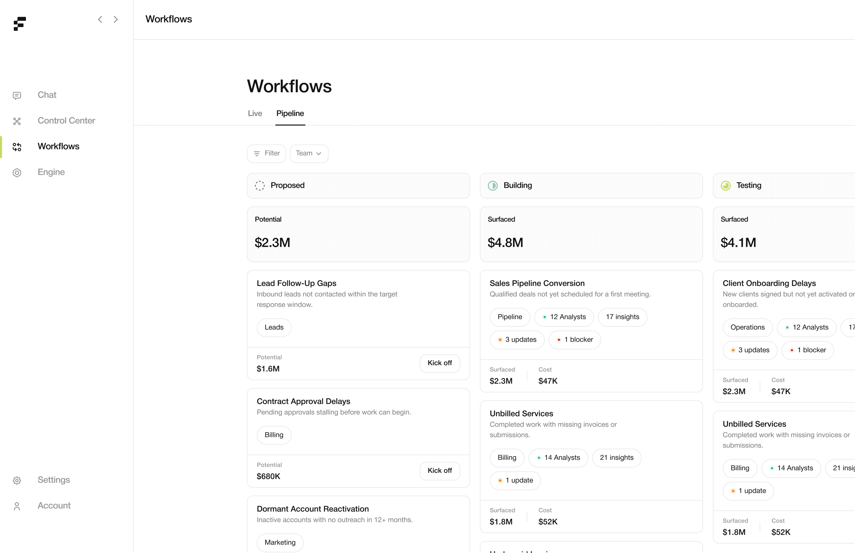Go back with the left chevron arrow
This screenshot has width=855, height=553.
tap(100, 19)
